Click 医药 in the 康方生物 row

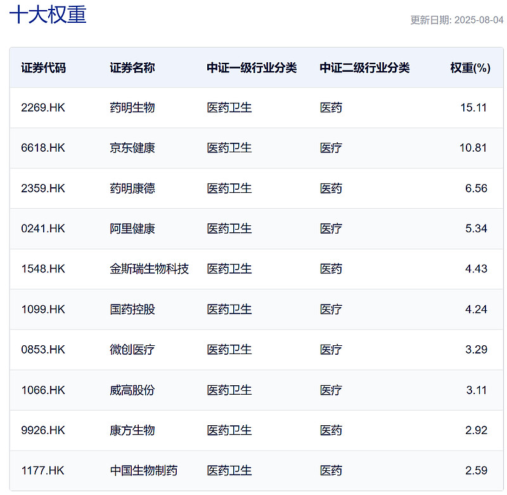click(331, 430)
